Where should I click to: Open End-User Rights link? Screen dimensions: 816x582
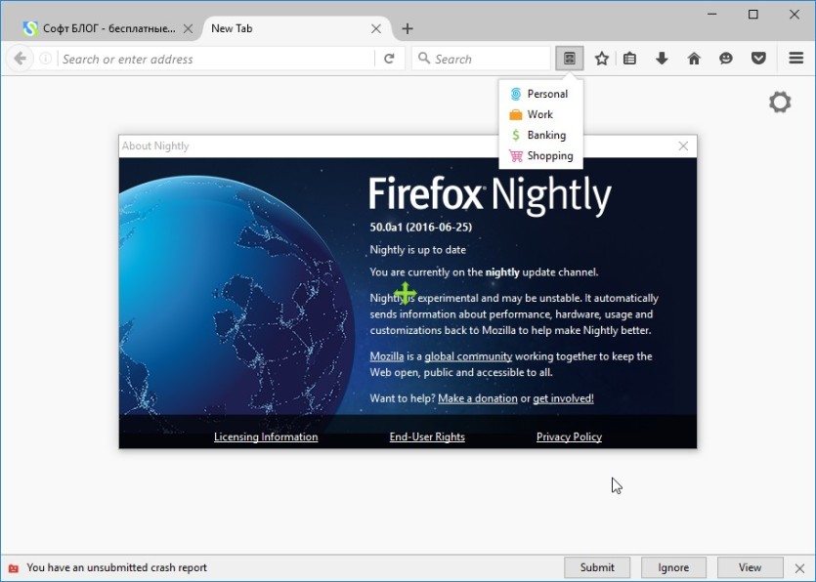pos(427,436)
